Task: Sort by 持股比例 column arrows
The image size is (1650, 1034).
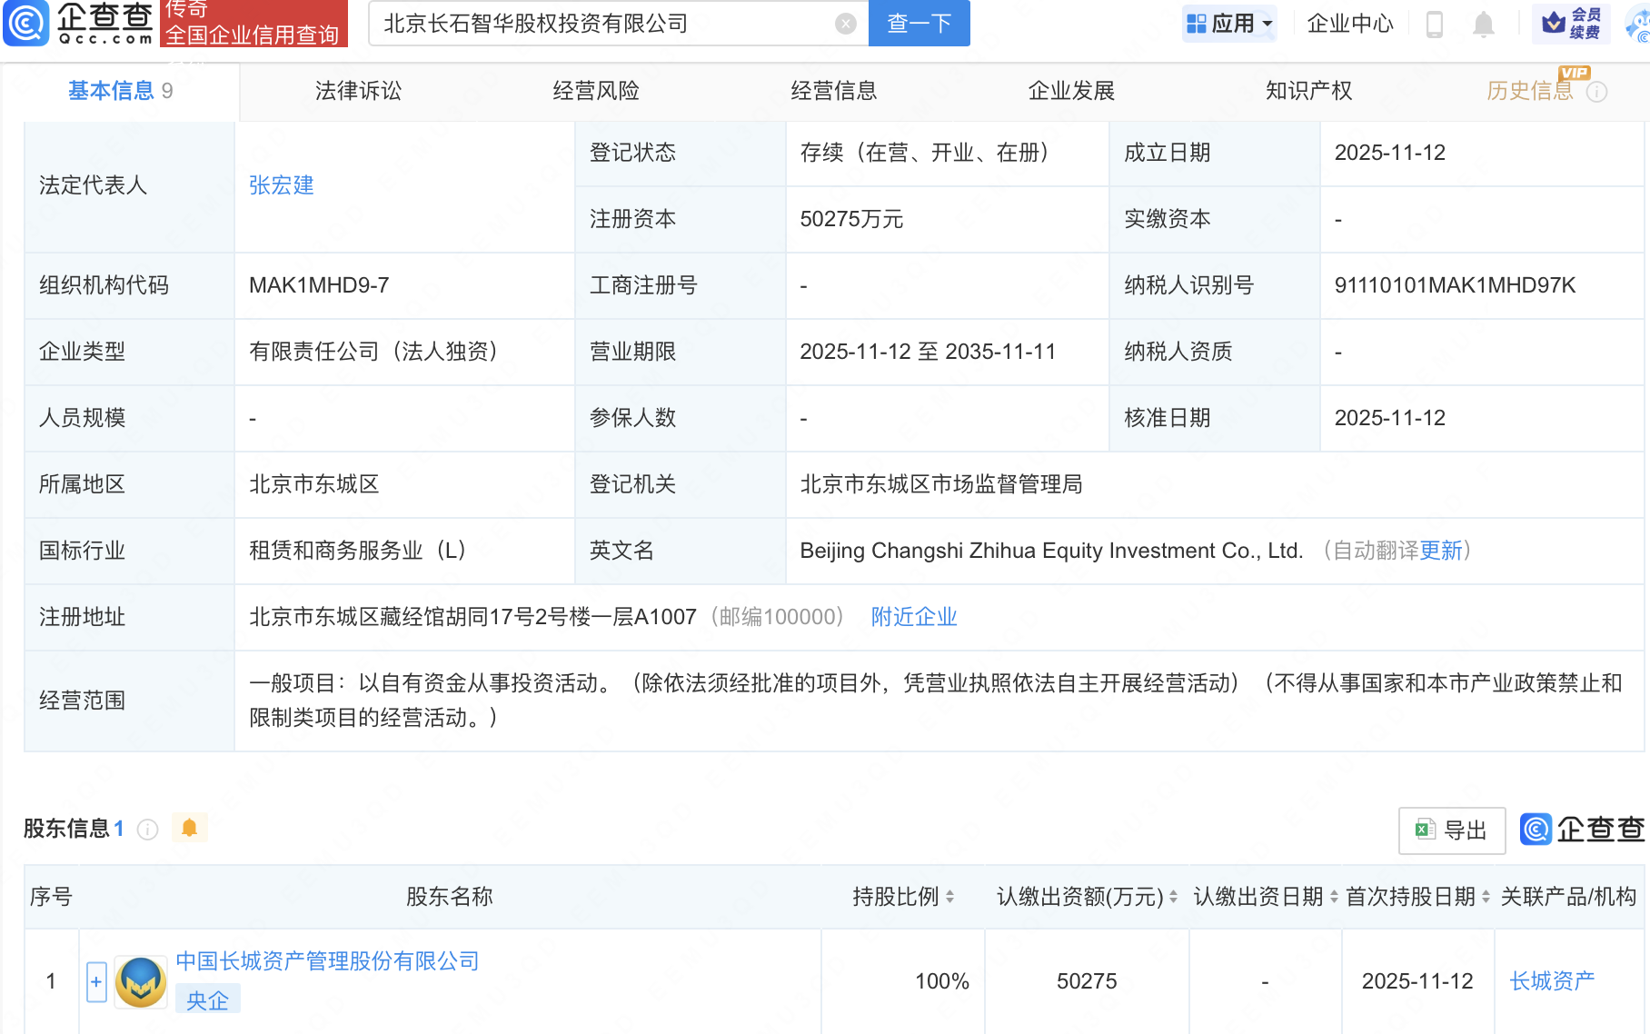Action: [x=949, y=897]
